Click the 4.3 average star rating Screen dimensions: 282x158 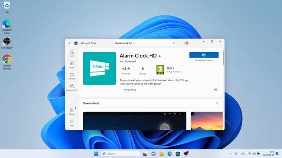click(126, 71)
